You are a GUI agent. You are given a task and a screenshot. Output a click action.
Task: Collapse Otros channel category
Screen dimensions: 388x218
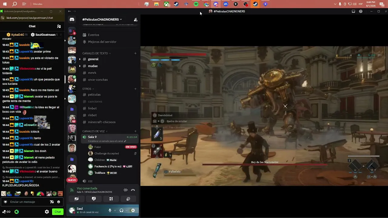88,89
